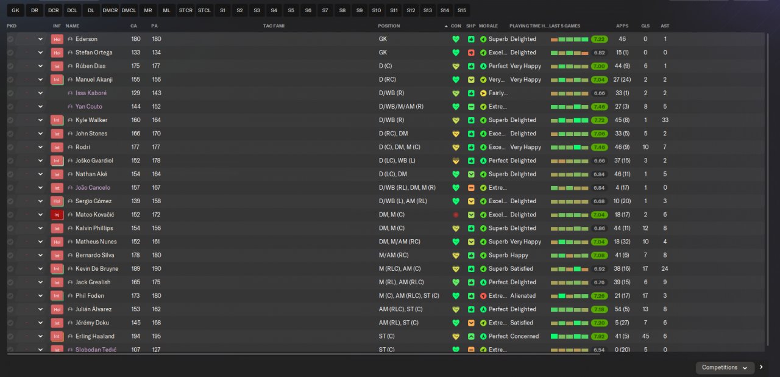
Task: Open Erling Haaland's player profile
Action: (x=94, y=336)
